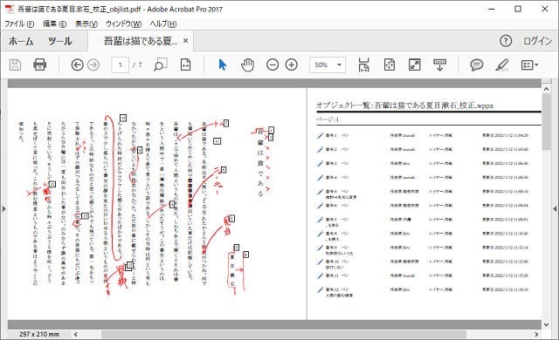Open the 表示(V) menu
The height and width of the screenshot is (340, 559).
click(86, 24)
